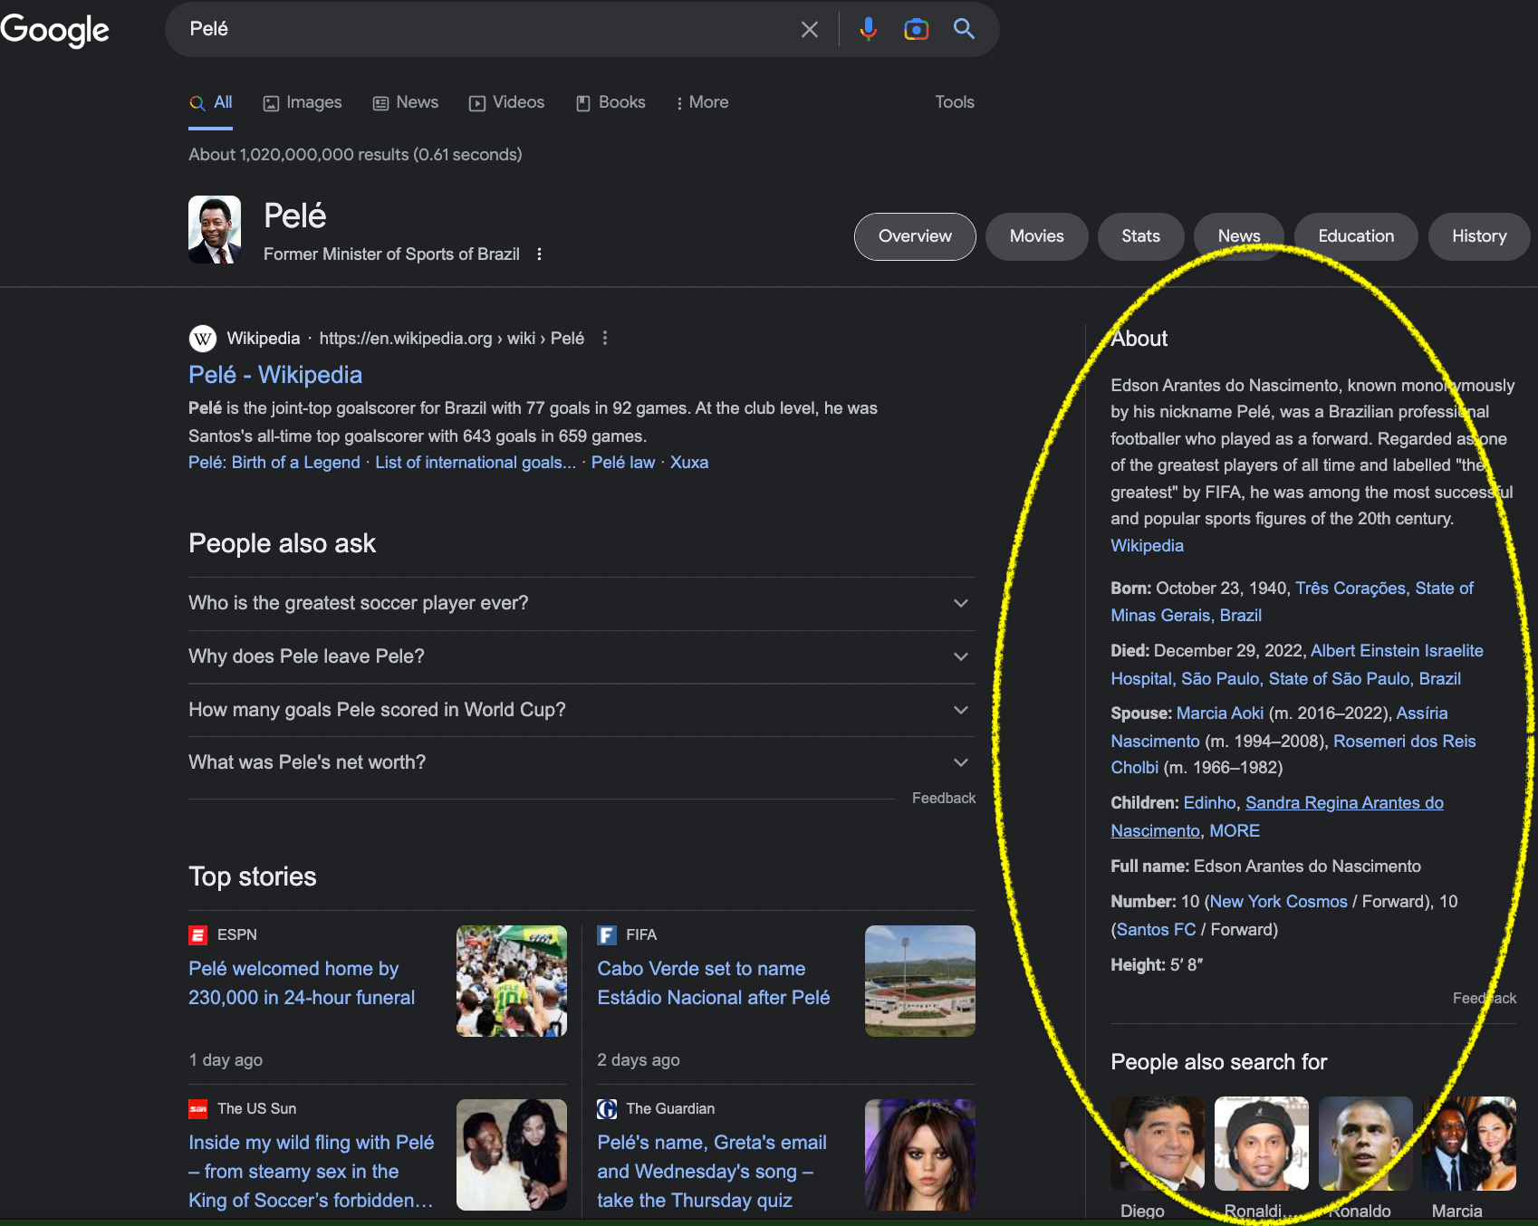Click Ronaldinho thumbnail in People also search
Screen dimensions: 1538x1226
[1261, 1143]
